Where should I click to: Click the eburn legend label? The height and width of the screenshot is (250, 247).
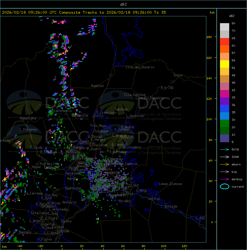(x=236, y=164)
